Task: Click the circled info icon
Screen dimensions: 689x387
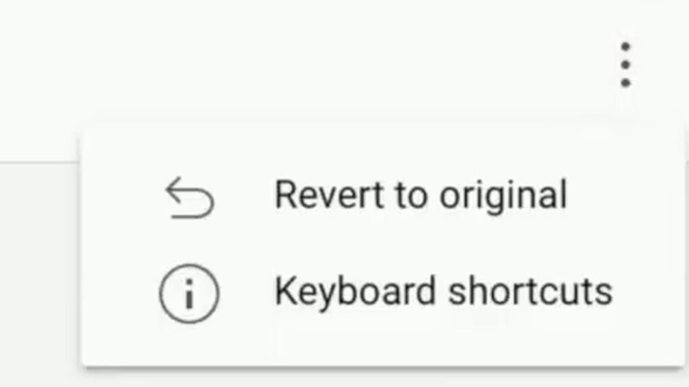Action: [189, 294]
